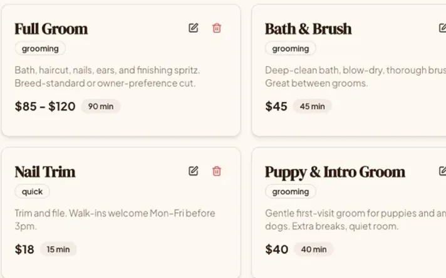Edit the Nail Trim service
The height and width of the screenshot is (278, 446).
pos(194,171)
